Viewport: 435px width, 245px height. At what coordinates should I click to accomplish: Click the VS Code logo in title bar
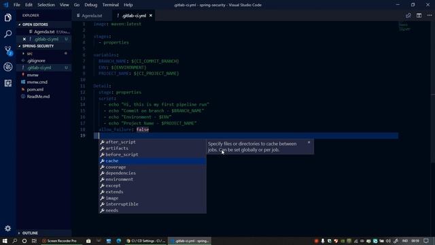pyautogui.click(x=6, y=5)
